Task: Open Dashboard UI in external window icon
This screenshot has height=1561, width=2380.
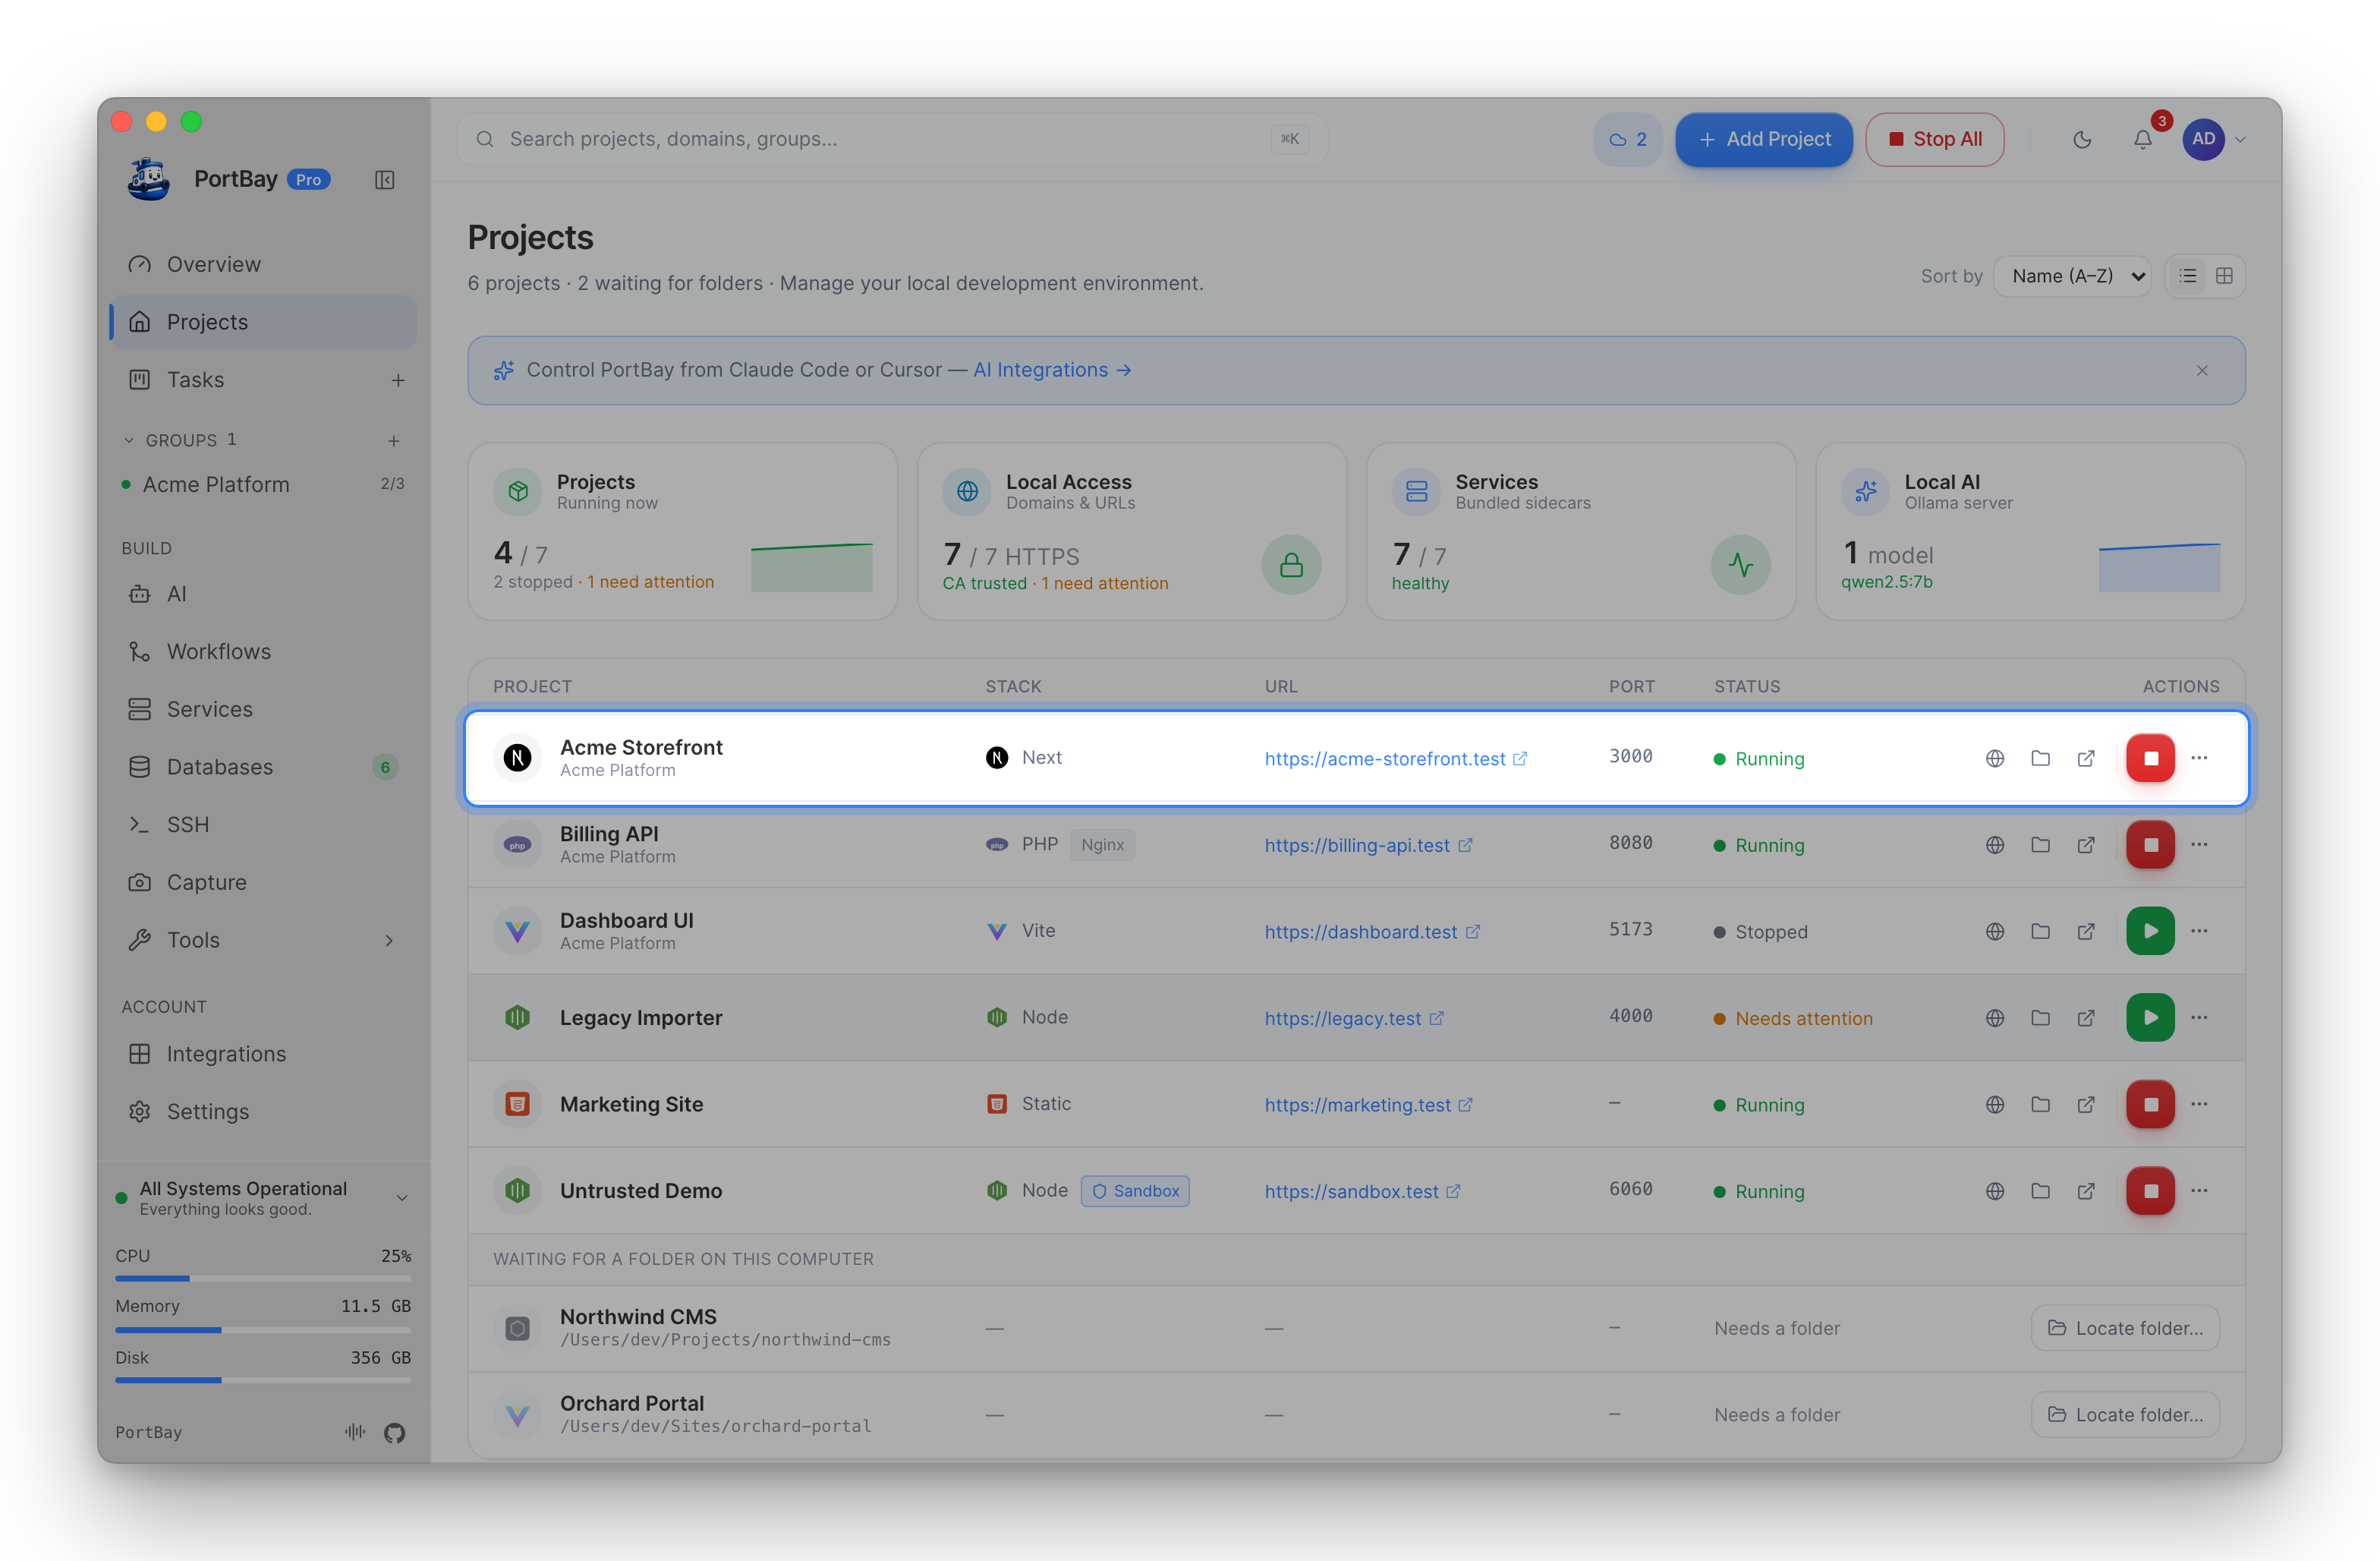Action: (x=2086, y=932)
